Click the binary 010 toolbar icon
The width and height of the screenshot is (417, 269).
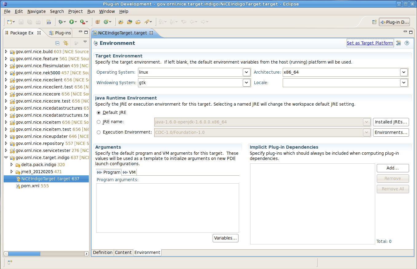49,22
